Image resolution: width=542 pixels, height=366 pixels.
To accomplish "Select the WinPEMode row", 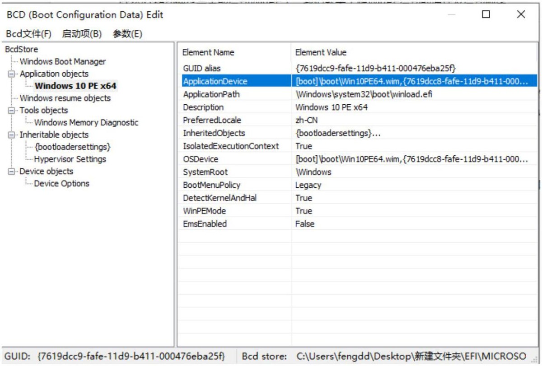I will [x=357, y=211].
